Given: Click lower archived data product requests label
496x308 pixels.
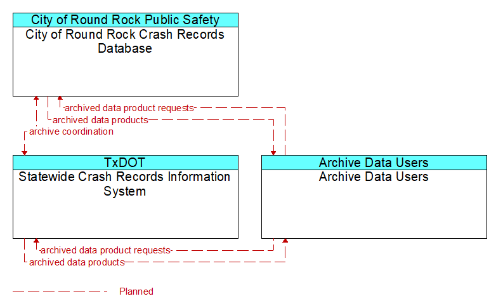Looking at the screenshot, I should [x=106, y=250].
